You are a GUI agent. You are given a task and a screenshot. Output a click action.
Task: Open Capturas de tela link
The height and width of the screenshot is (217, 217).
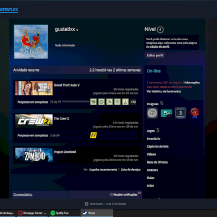[157, 146]
